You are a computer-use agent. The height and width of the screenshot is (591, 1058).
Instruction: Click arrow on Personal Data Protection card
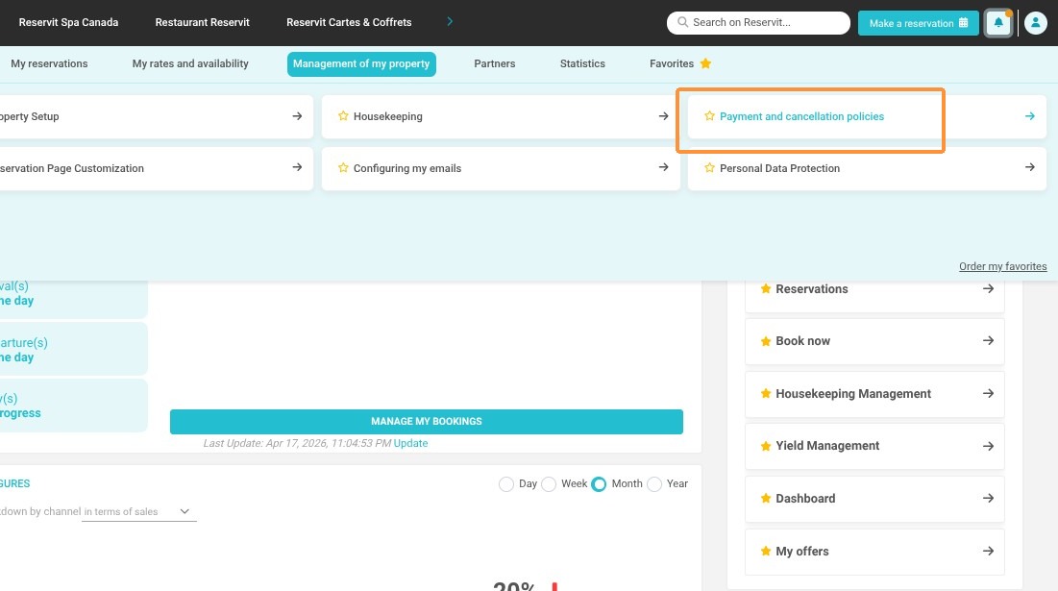point(1030,167)
